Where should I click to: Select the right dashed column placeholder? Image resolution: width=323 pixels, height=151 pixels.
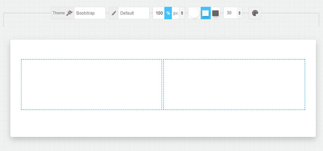(x=234, y=84)
